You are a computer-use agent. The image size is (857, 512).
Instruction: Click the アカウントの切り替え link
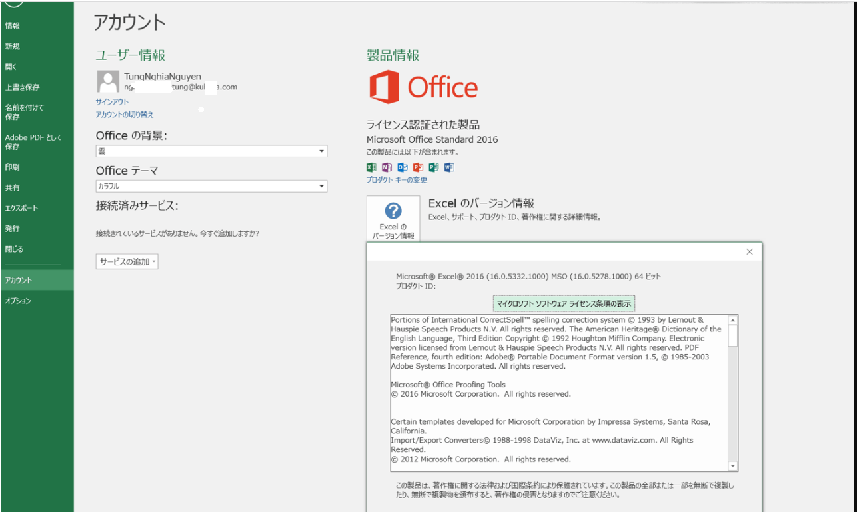(125, 115)
